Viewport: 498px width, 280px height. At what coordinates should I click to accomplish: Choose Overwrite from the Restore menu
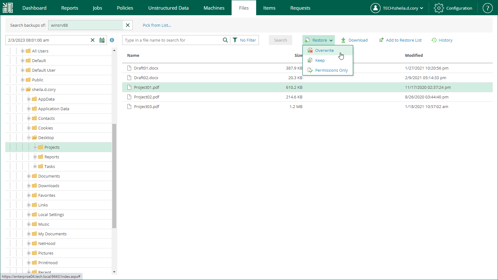pos(324,50)
